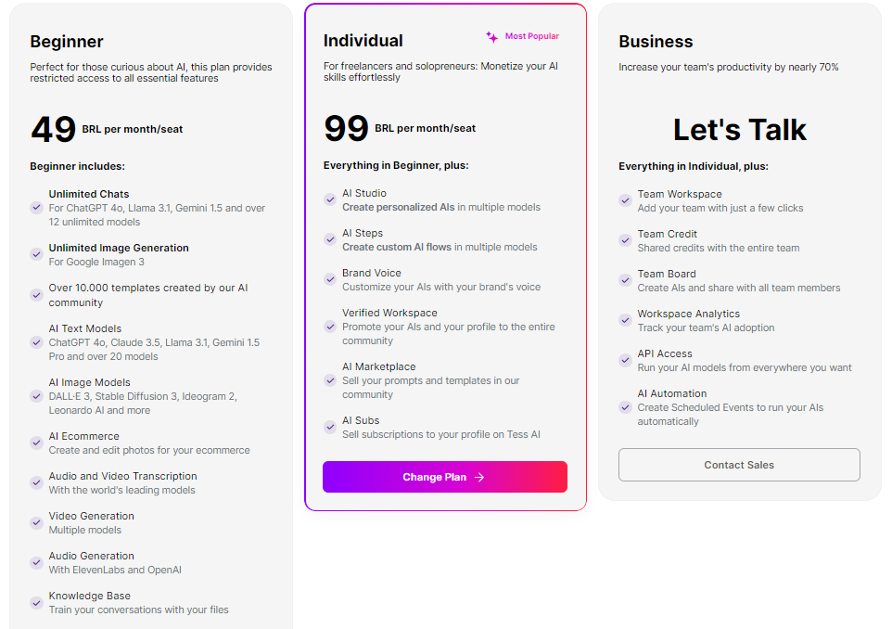The image size is (892, 629).
Task: Click the checkmark icon beside Video Generation
Action: click(36, 522)
